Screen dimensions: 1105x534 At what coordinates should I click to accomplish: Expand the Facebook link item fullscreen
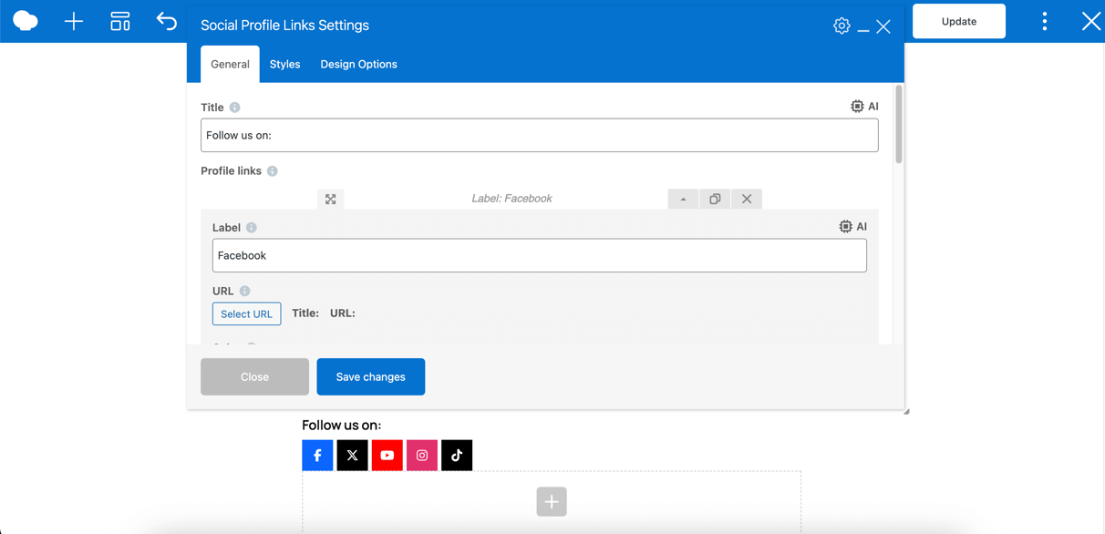click(330, 198)
